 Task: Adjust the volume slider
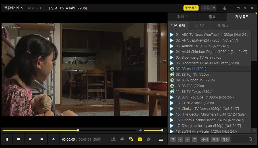pos(153,130)
